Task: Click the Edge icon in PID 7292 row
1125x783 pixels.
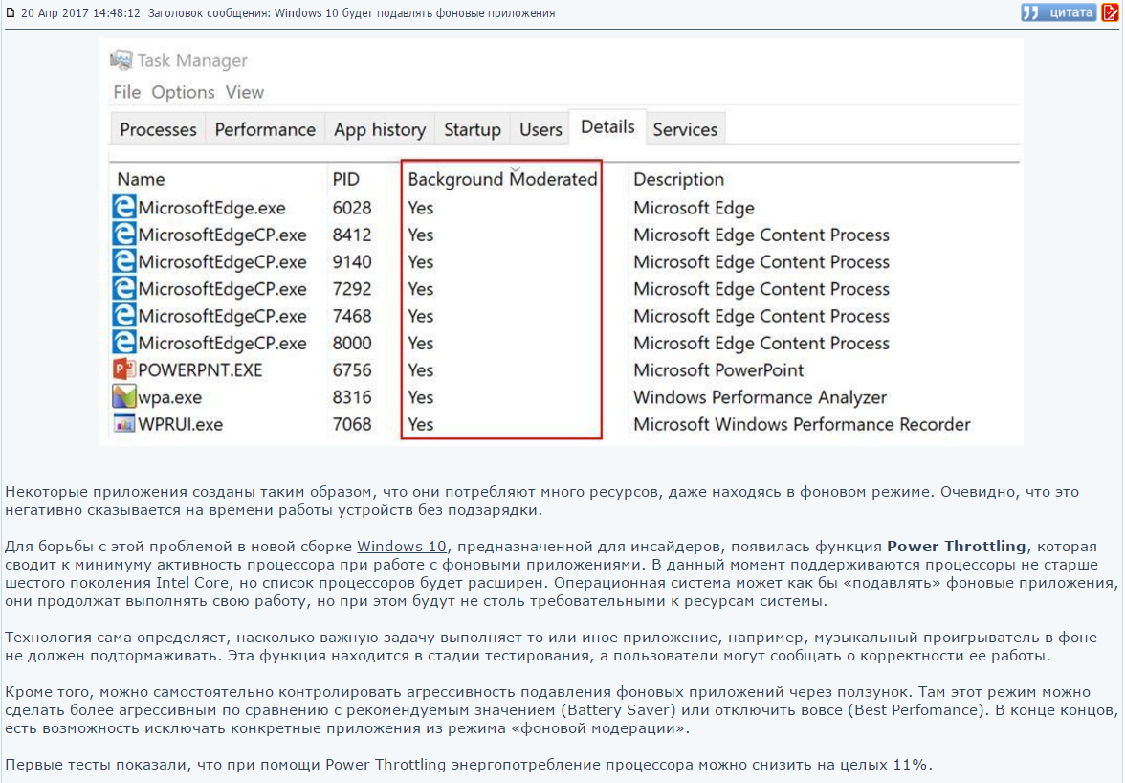Action: point(123,288)
